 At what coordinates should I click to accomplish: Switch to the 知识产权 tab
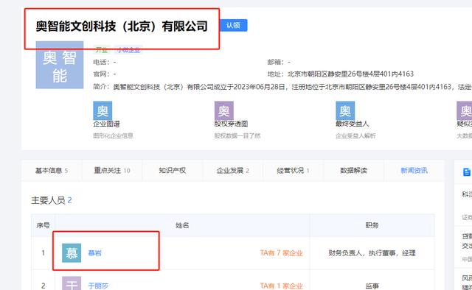click(172, 171)
